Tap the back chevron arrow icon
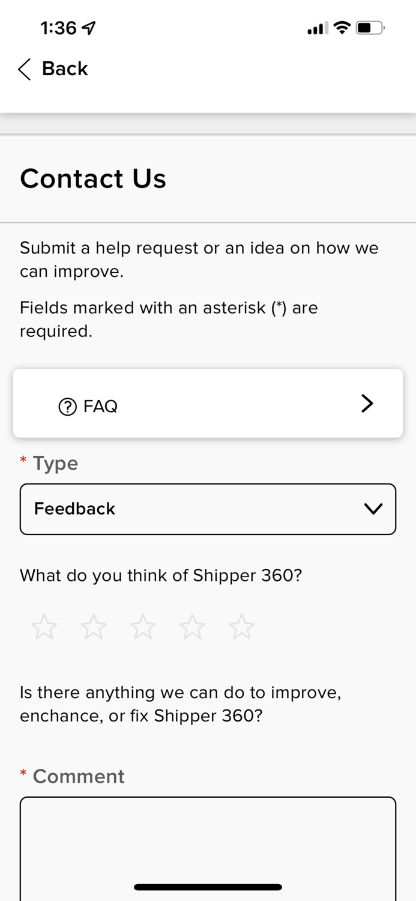This screenshot has height=901, width=416. (24, 69)
